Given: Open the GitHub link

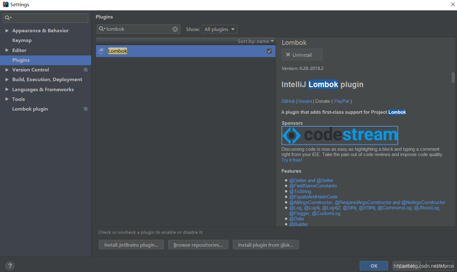Looking at the screenshot, I should [288, 101].
